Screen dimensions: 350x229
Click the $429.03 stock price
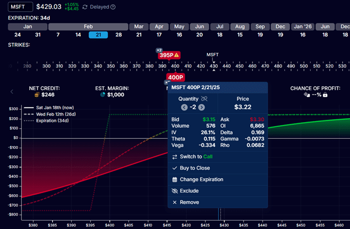49,7
